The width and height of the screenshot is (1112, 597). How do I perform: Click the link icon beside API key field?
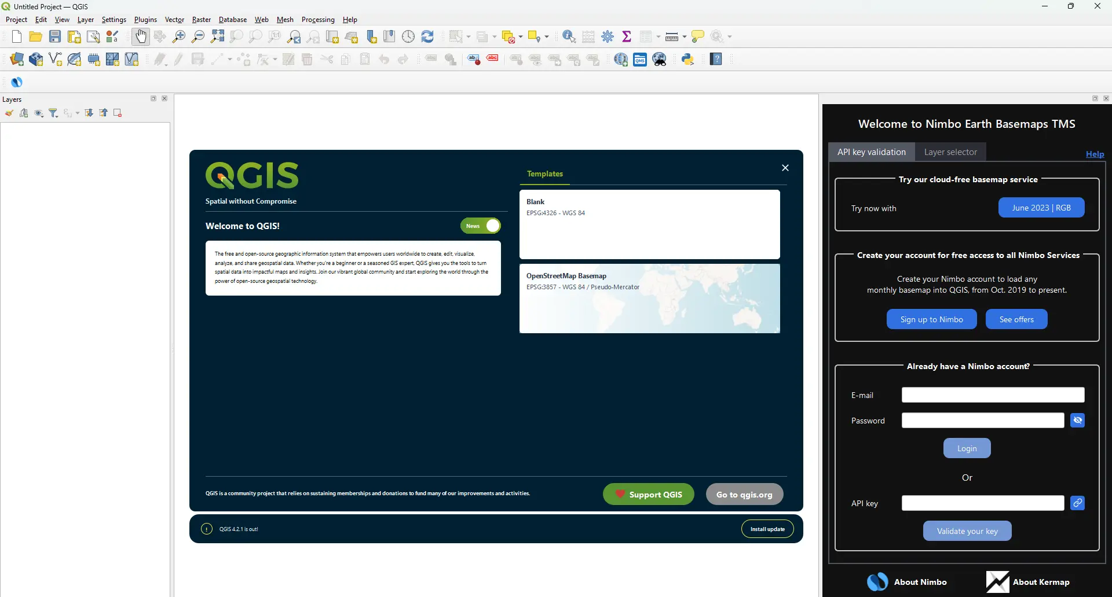point(1078,503)
